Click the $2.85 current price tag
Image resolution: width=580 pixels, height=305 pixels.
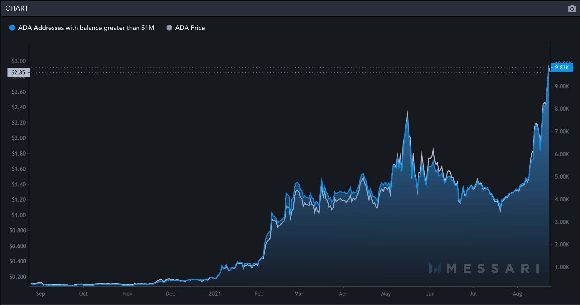click(x=18, y=73)
